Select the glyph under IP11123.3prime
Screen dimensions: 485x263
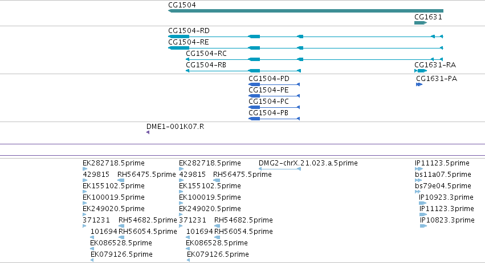click(x=423, y=215)
